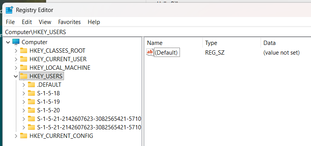Select the .DEFAULT key label
This screenshot has height=146, width=311.
coord(49,85)
